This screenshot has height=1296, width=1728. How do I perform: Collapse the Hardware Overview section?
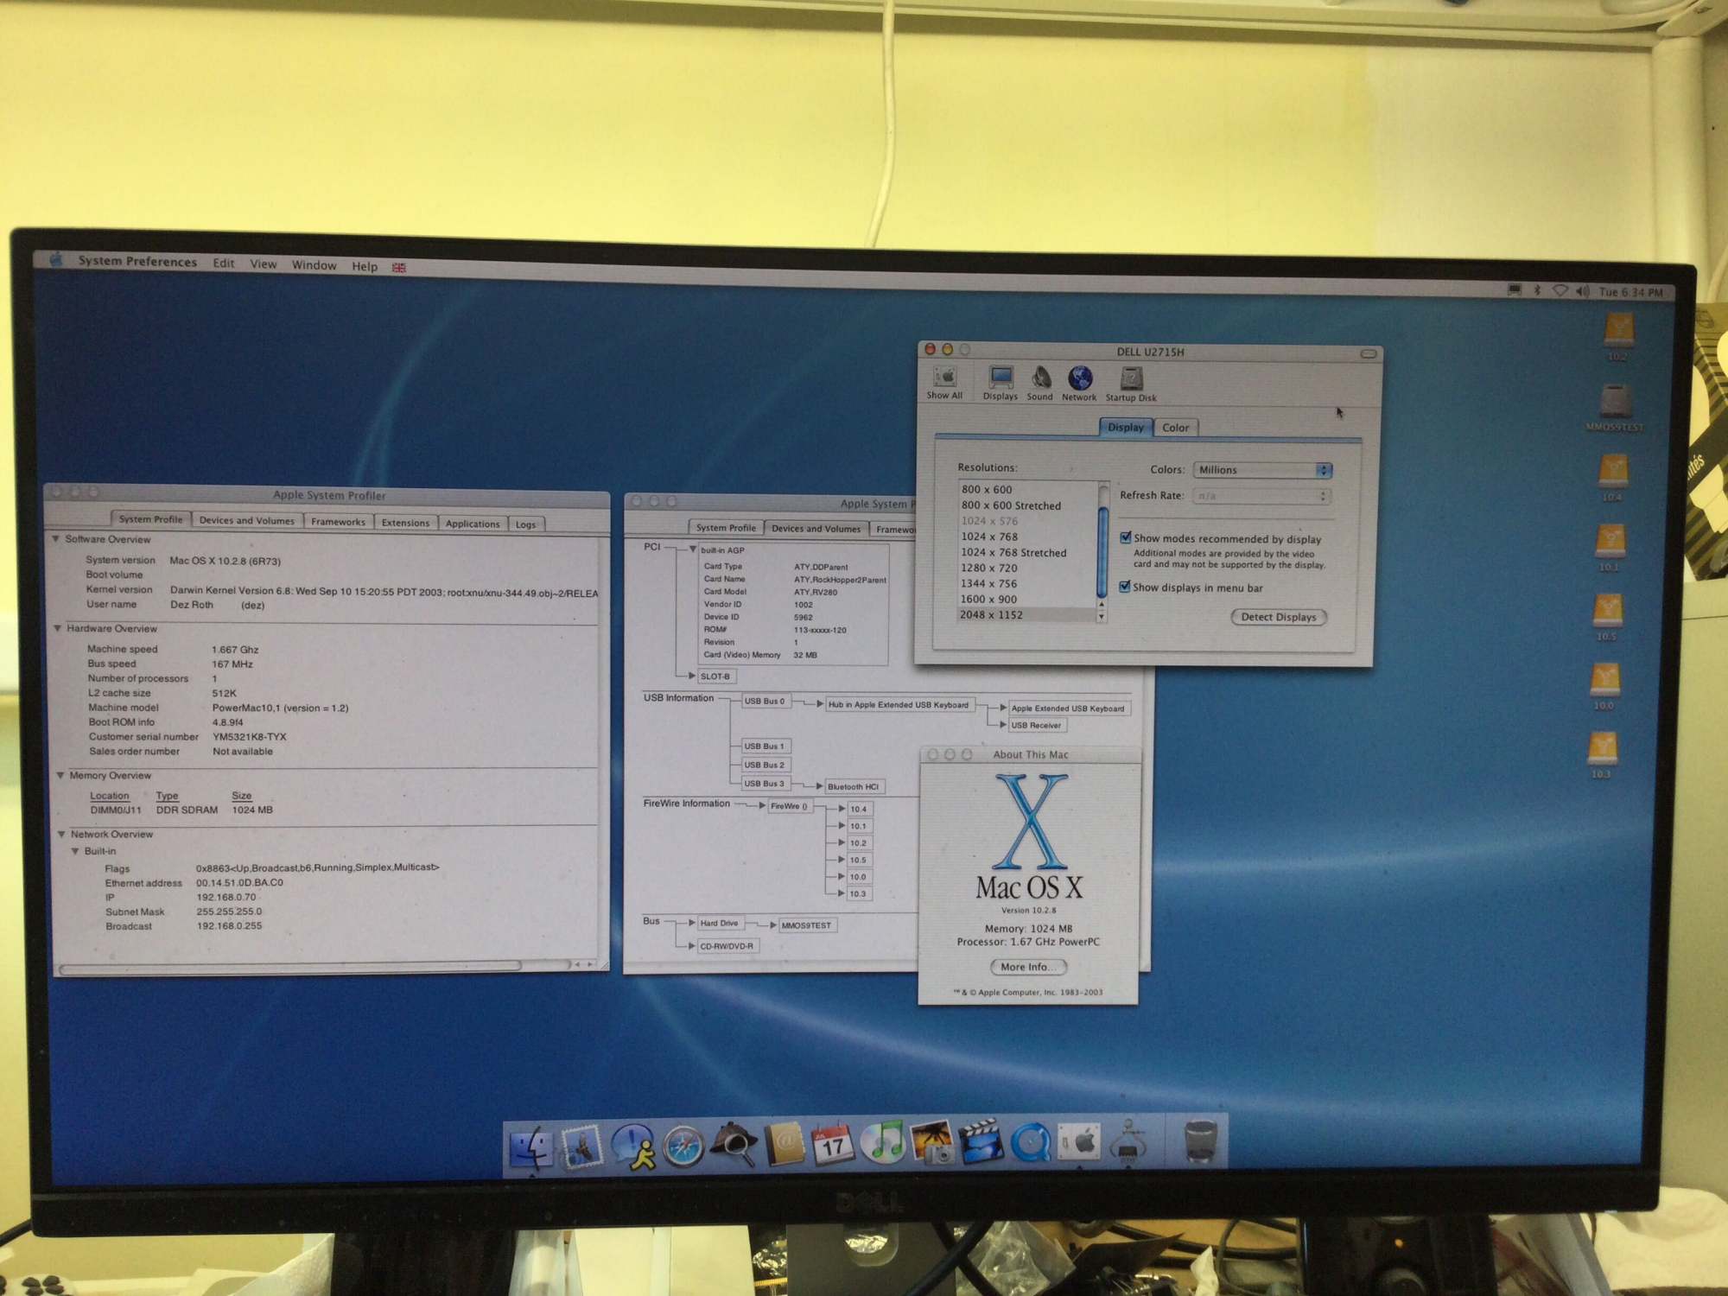click(x=58, y=628)
